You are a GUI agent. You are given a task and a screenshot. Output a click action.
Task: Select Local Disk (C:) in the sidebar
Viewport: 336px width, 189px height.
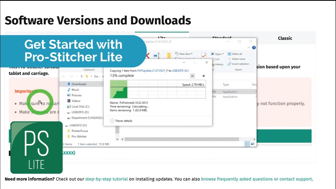point(80,107)
